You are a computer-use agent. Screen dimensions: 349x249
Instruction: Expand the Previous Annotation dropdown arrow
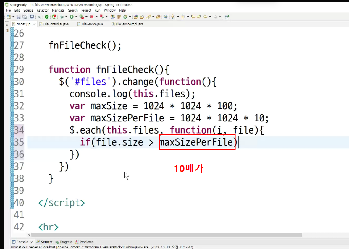point(188,17)
